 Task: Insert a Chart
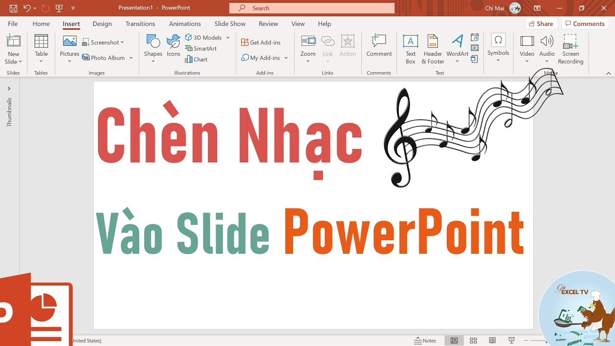click(x=197, y=60)
